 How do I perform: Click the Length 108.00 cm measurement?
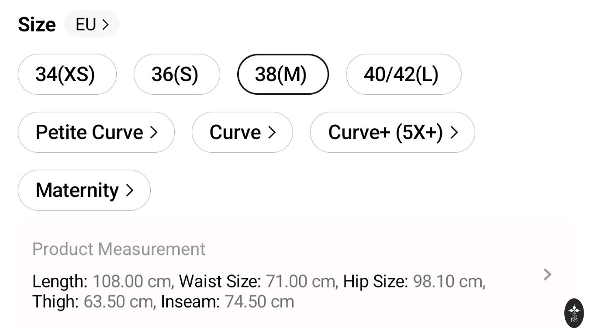pyautogui.click(x=103, y=281)
